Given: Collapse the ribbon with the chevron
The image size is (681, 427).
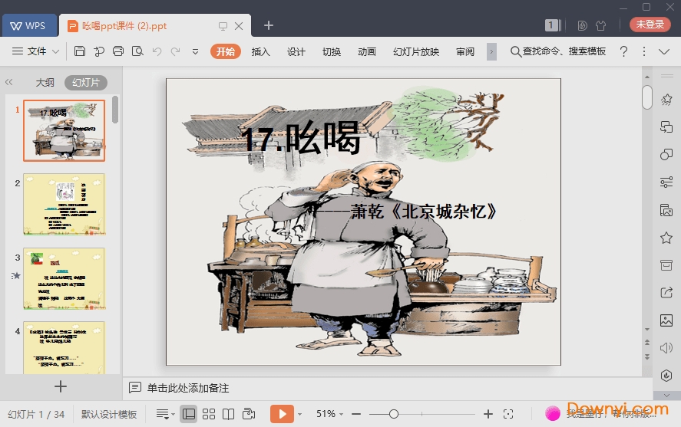Looking at the screenshot, I should [x=664, y=51].
